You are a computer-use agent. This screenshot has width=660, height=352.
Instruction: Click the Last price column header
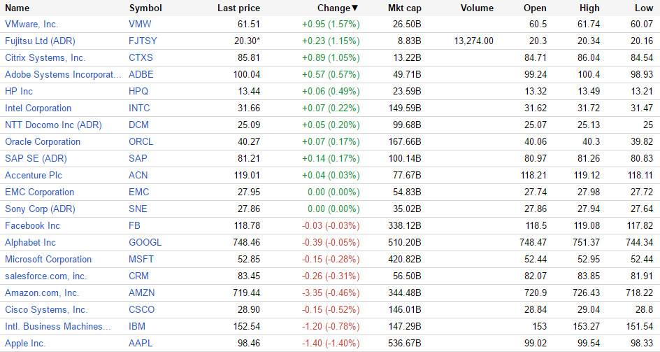coord(238,8)
